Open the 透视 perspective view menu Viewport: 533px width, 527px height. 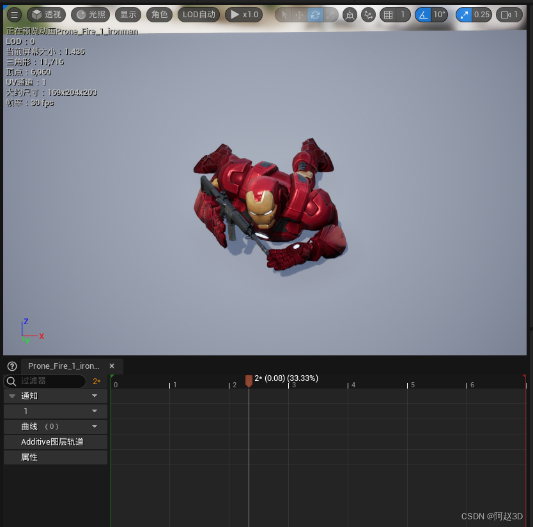(x=46, y=15)
